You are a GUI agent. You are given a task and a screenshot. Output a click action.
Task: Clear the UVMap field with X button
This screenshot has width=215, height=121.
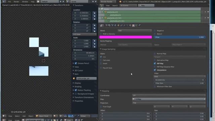coord(204,99)
